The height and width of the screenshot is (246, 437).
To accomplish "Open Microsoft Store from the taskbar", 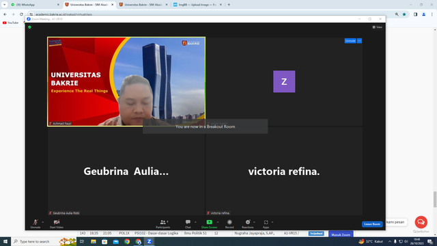I will (x=104, y=241).
